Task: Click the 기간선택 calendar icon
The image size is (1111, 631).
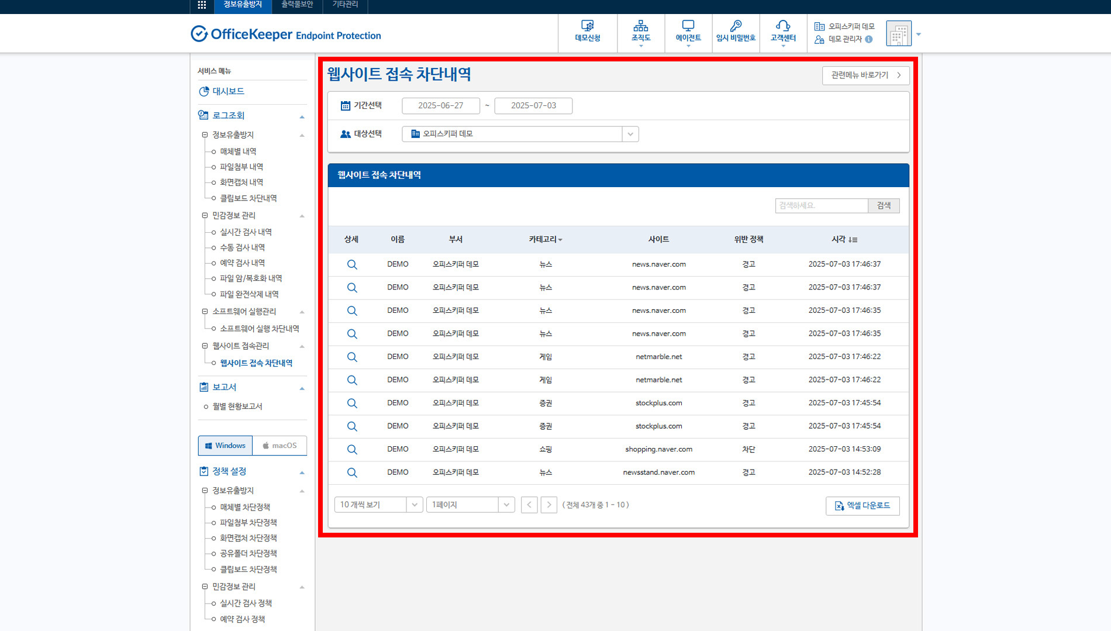Action: (x=346, y=106)
